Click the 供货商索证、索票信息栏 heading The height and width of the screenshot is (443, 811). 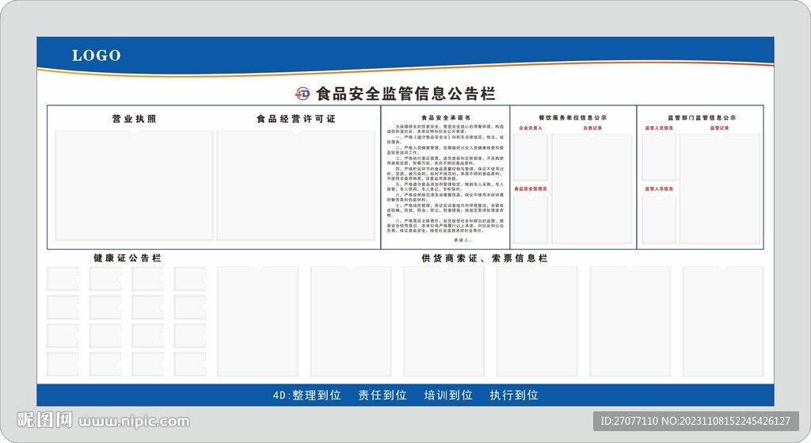[484, 258]
